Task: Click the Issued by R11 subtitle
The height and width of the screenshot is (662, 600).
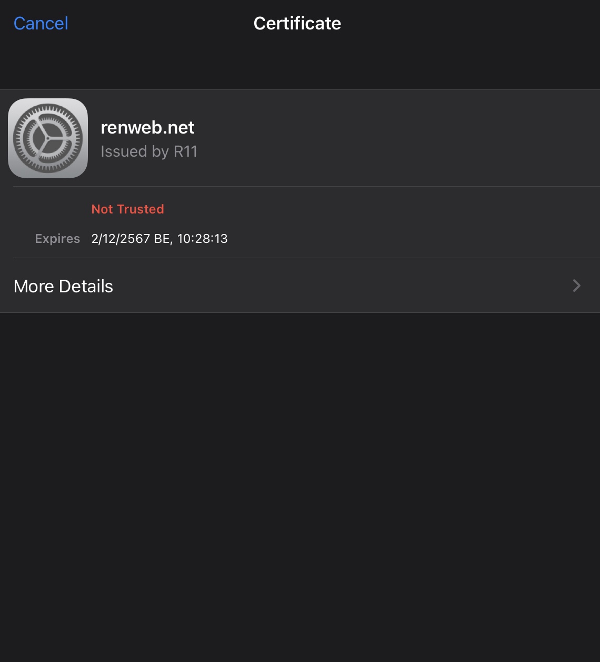Action: tap(149, 151)
